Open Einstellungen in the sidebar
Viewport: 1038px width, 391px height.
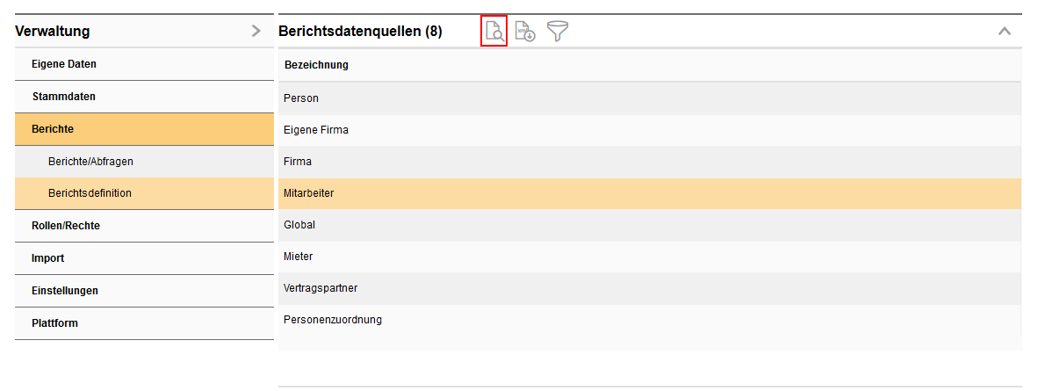tap(65, 291)
